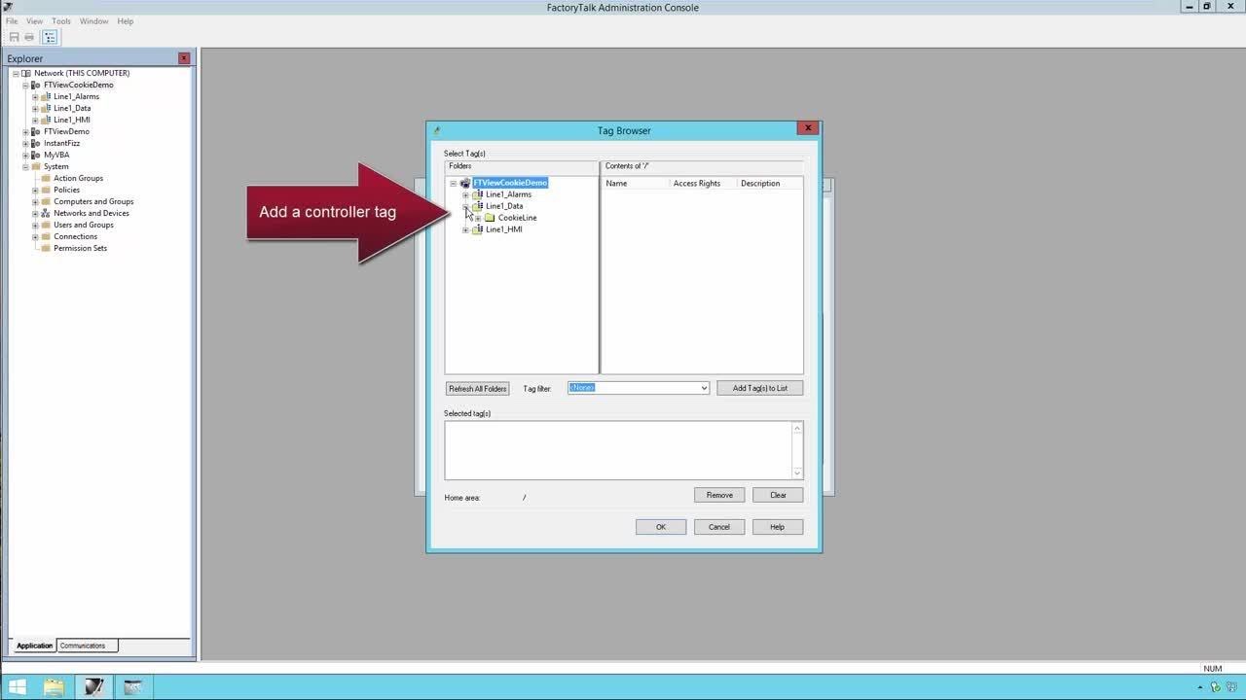The image size is (1246, 700).
Task: Switch to the Communications tab in Explorer
Action: tap(87, 646)
